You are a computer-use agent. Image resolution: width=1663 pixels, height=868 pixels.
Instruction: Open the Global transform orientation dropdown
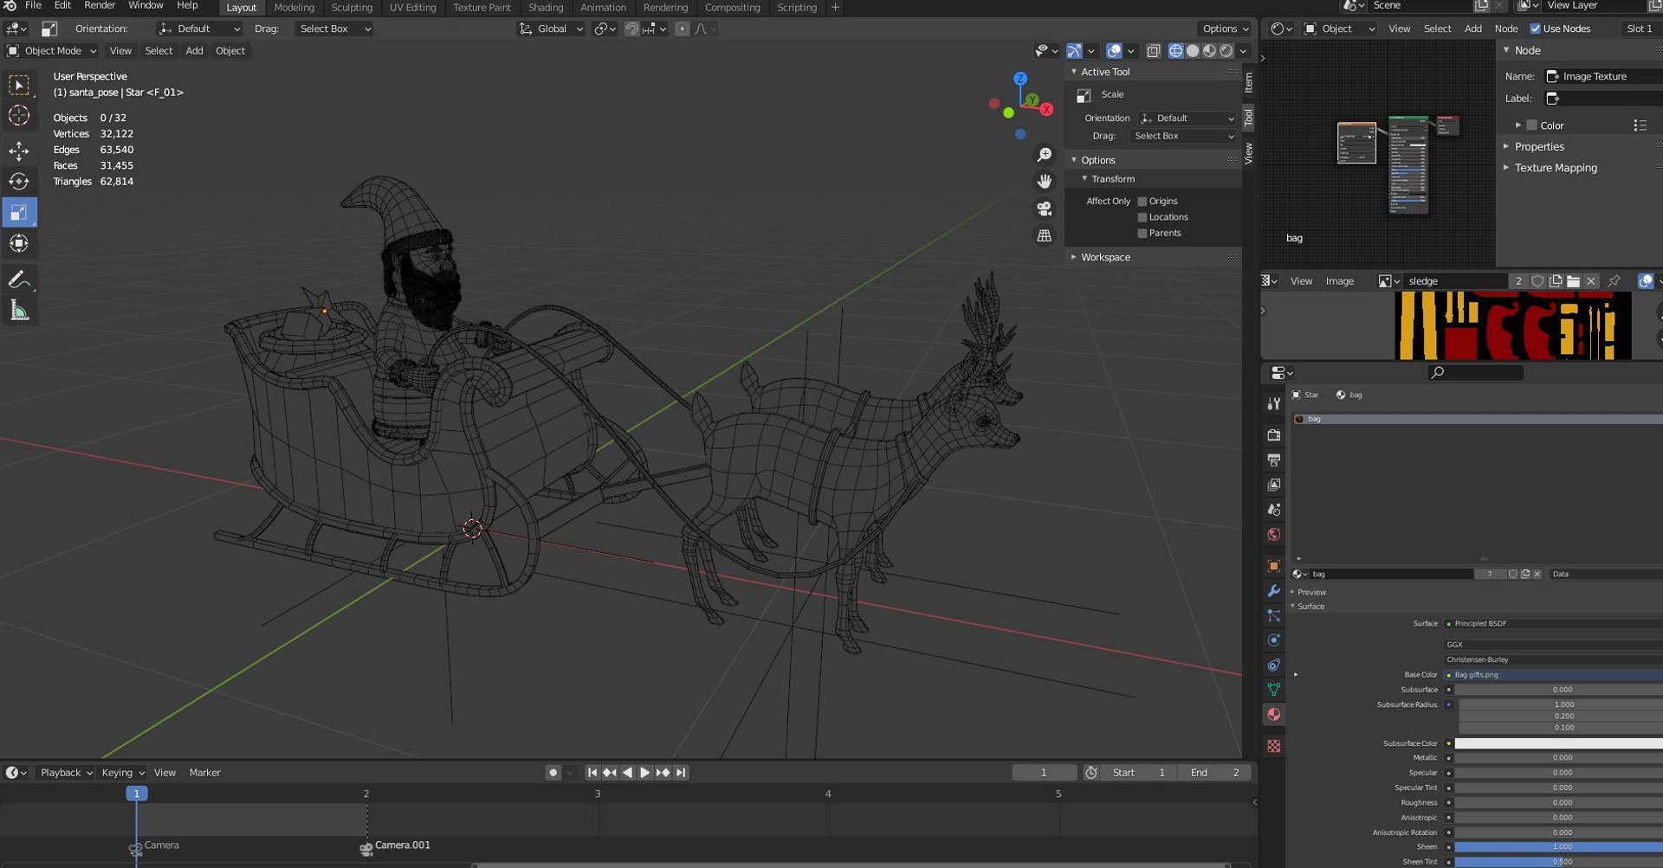(552, 29)
